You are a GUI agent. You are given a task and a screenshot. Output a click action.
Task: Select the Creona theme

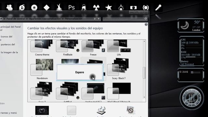point(42,48)
